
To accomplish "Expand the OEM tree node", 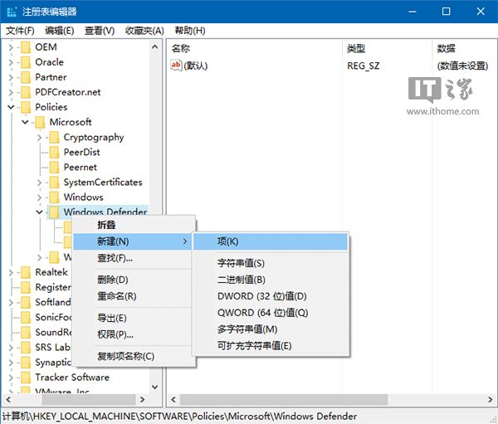I will 11,47.
